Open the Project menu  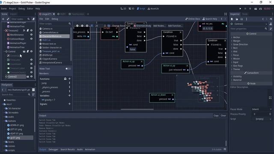pyautogui.click(x=12, y=9)
